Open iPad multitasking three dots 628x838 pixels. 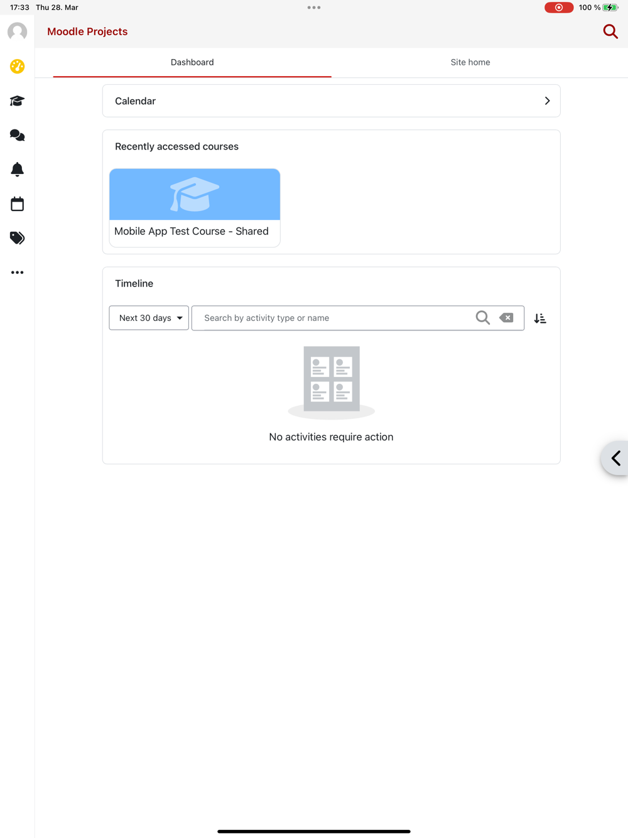click(314, 8)
